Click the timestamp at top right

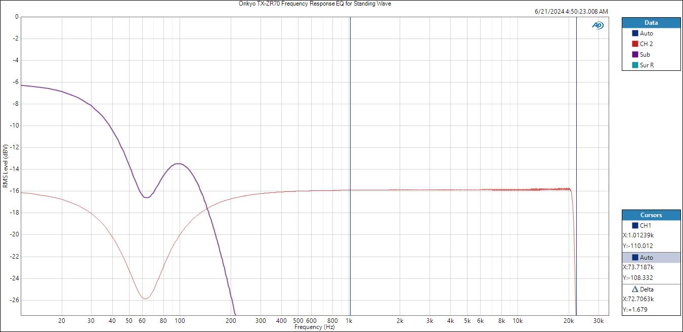point(571,11)
